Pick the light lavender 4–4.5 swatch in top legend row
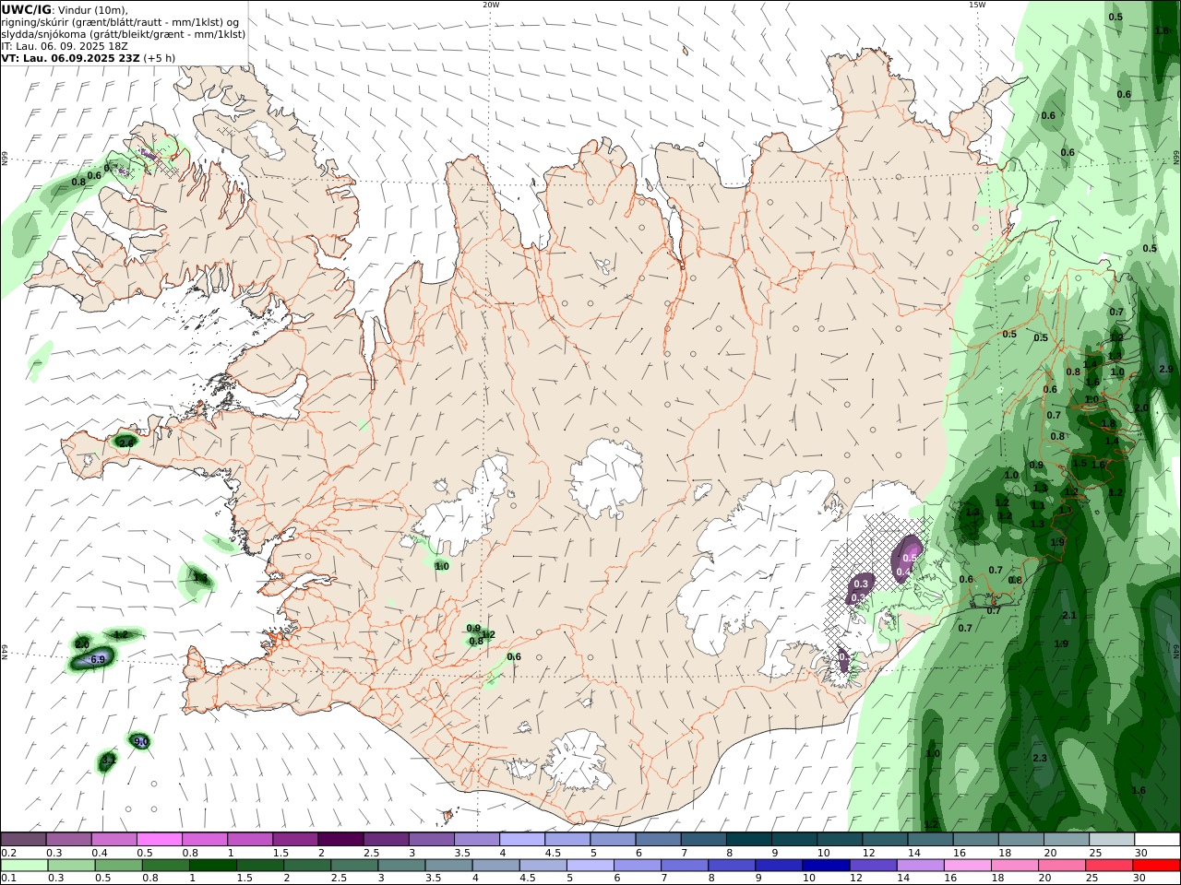The width and height of the screenshot is (1181, 885). point(522,839)
